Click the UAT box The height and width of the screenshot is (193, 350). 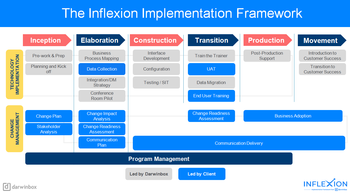coord(211,69)
